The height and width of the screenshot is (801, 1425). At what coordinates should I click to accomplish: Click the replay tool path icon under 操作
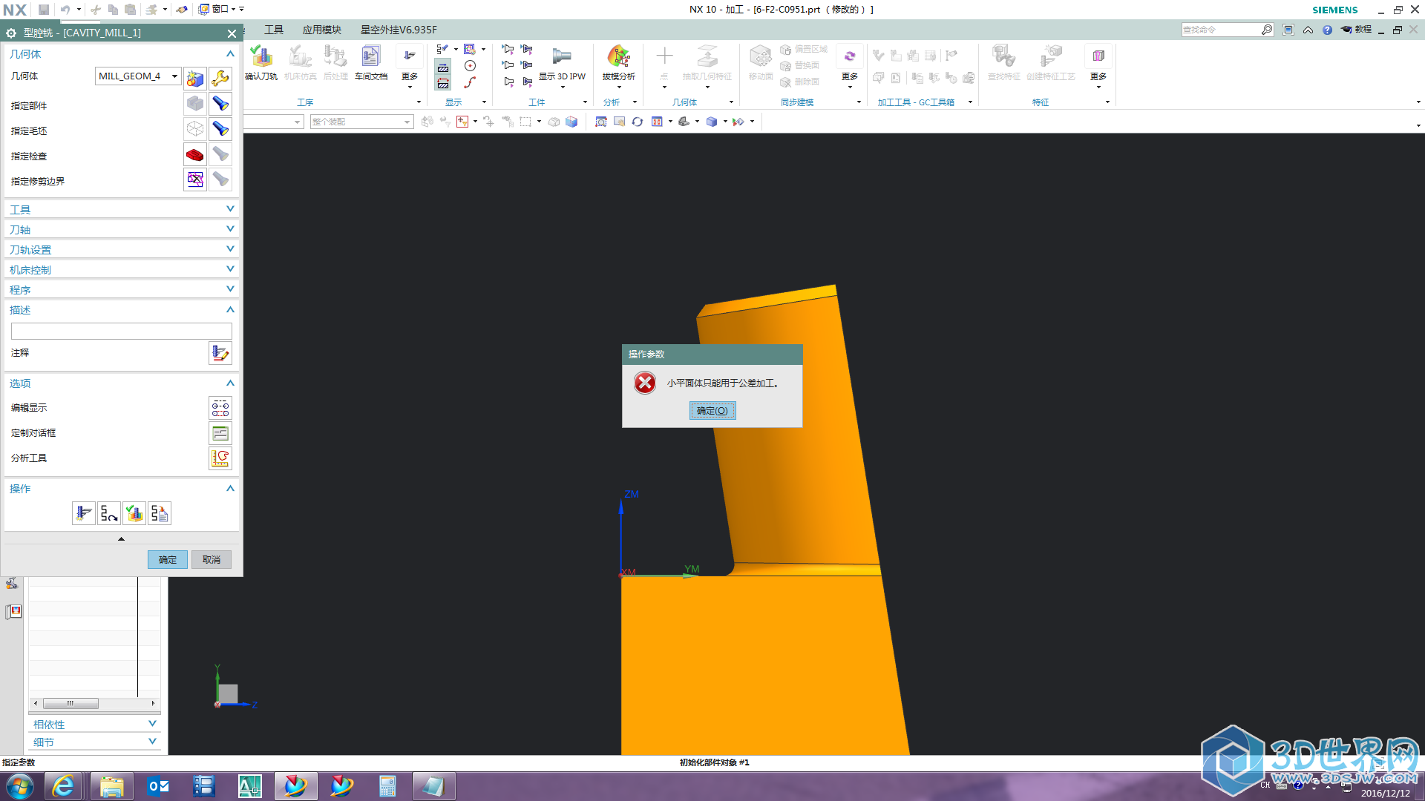[x=109, y=513]
